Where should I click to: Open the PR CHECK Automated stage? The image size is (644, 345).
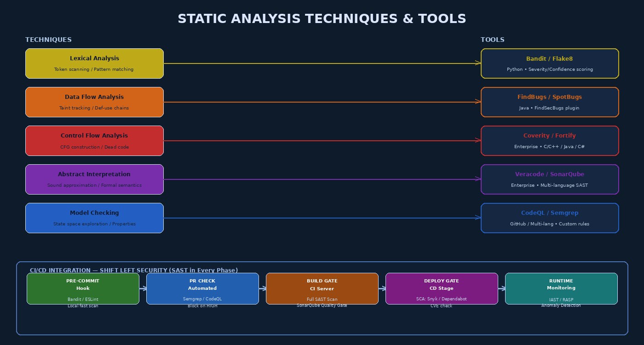[x=202, y=288]
